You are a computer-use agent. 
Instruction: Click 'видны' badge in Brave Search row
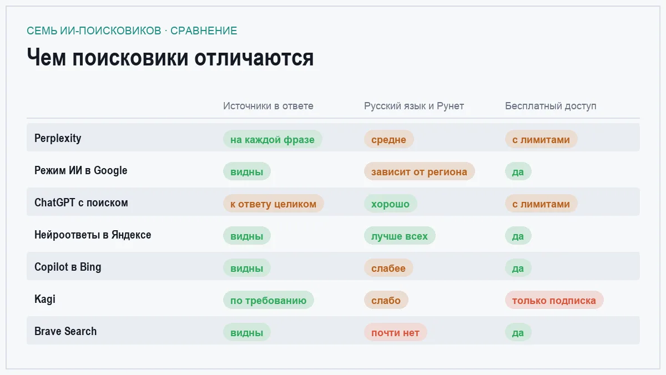(247, 332)
